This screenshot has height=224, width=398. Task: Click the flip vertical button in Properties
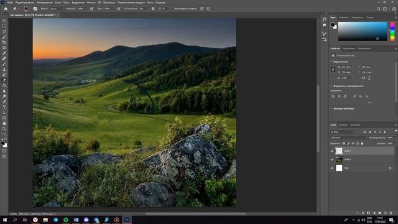[x=369, y=78]
